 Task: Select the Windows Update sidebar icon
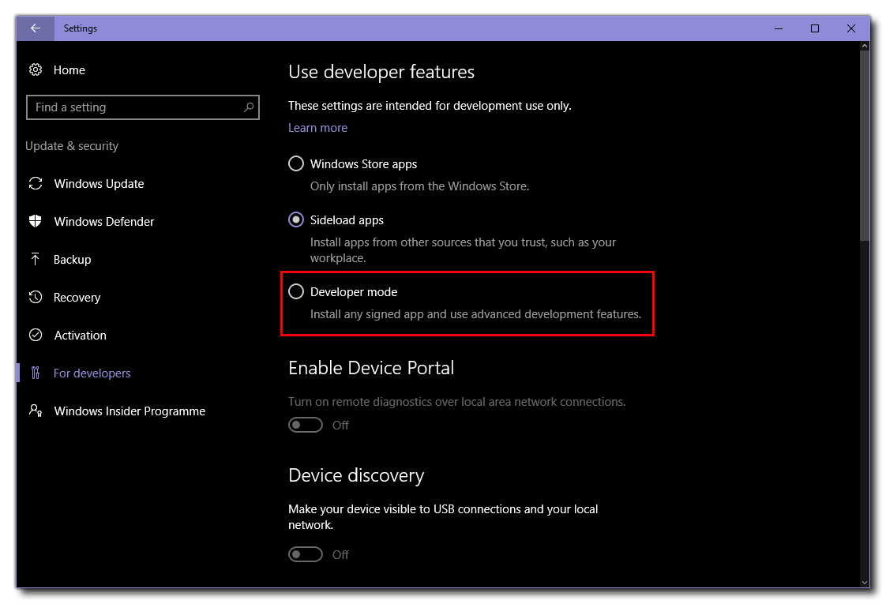click(x=36, y=183)
